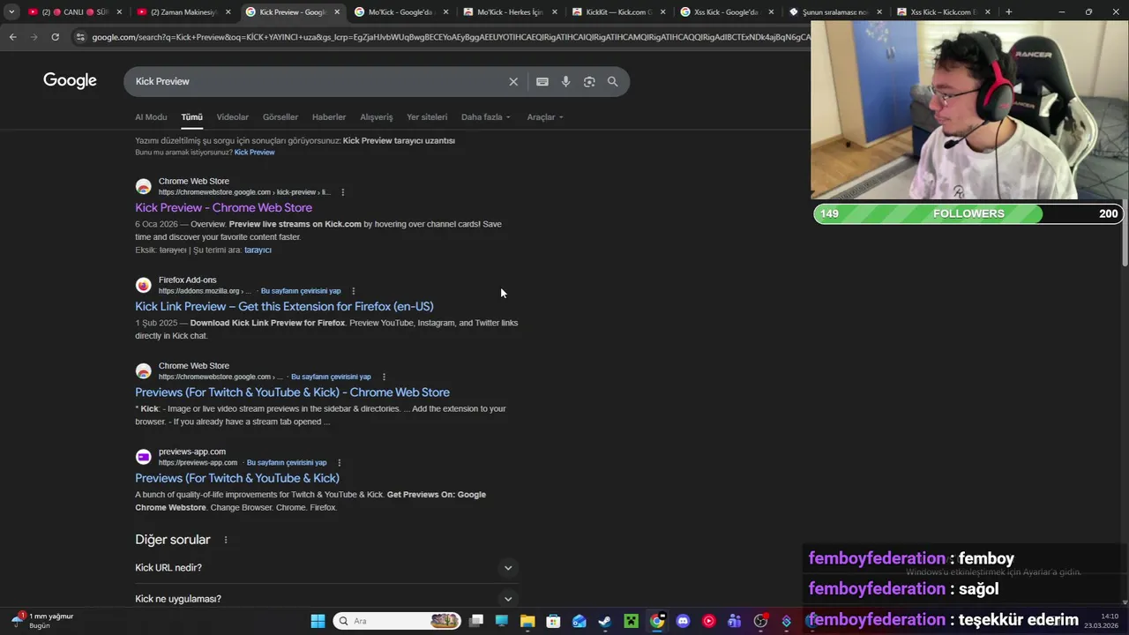Switch to the Zaman Makinesiyle YouTube tab
Screen dimensions: 1129x635
click(183, 12)
